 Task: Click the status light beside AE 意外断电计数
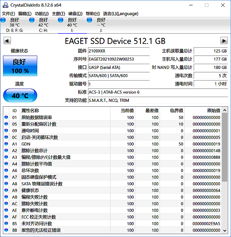[x=6, y=210]
